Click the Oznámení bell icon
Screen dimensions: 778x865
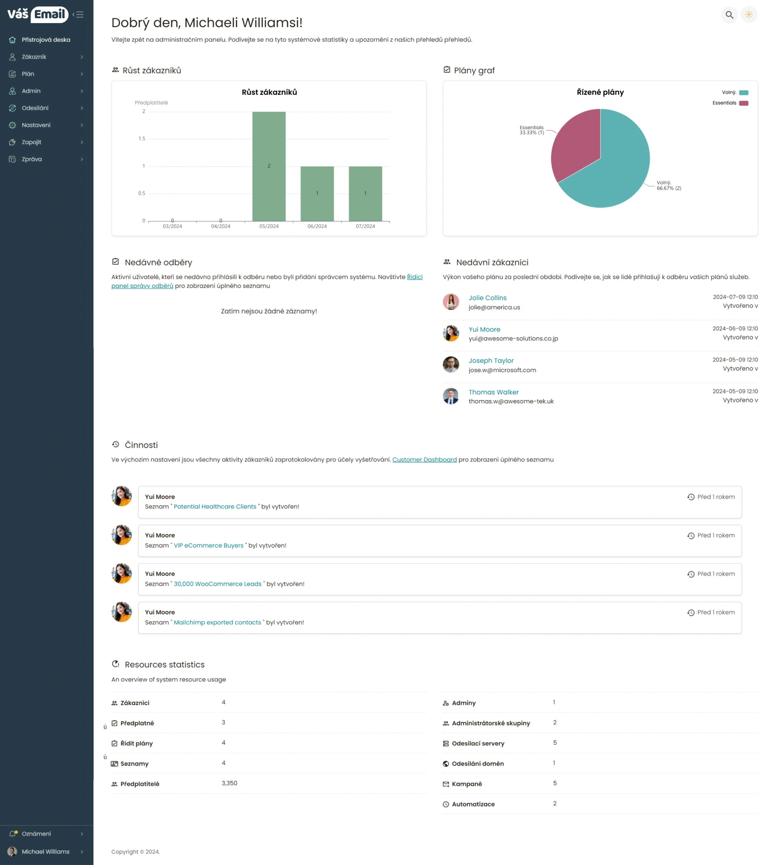[13, 834]
